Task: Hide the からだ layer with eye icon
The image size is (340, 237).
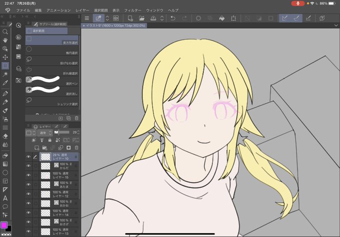Action: click(x=28, y=166)
